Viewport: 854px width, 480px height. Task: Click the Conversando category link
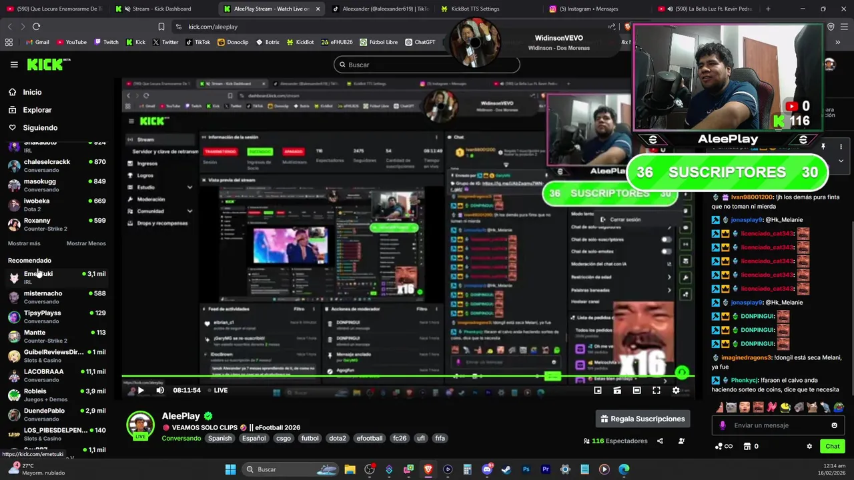pos(181,439)
